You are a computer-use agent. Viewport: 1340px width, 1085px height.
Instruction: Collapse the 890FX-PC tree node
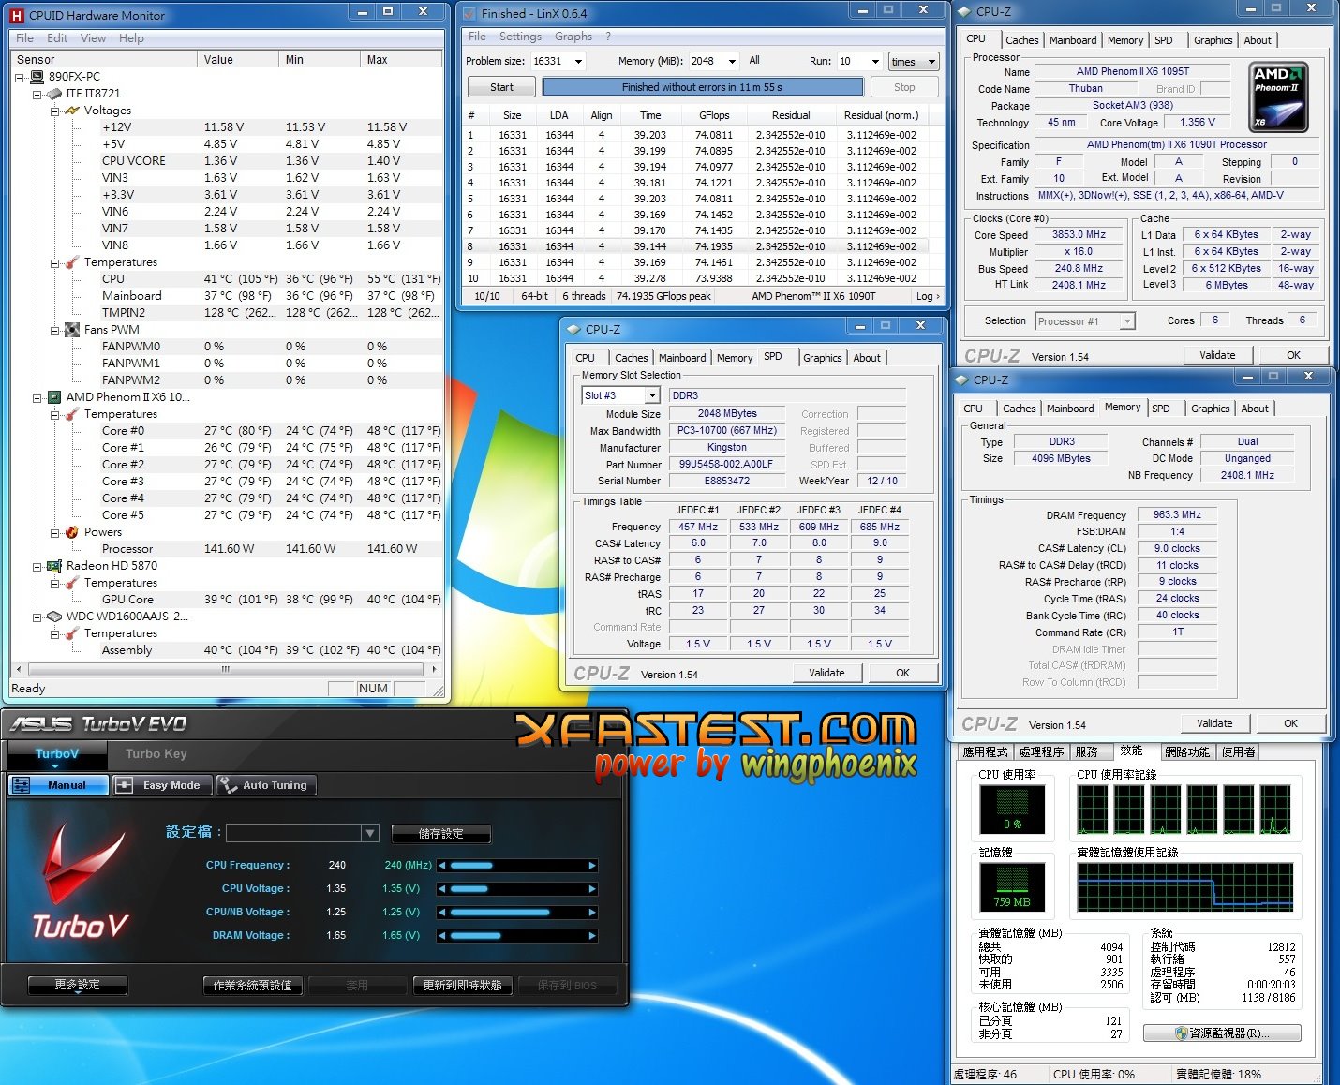(x=20, y=77)
